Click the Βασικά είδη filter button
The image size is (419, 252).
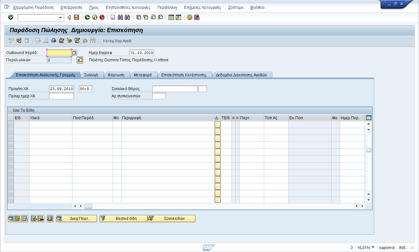(x=123, y=219)
